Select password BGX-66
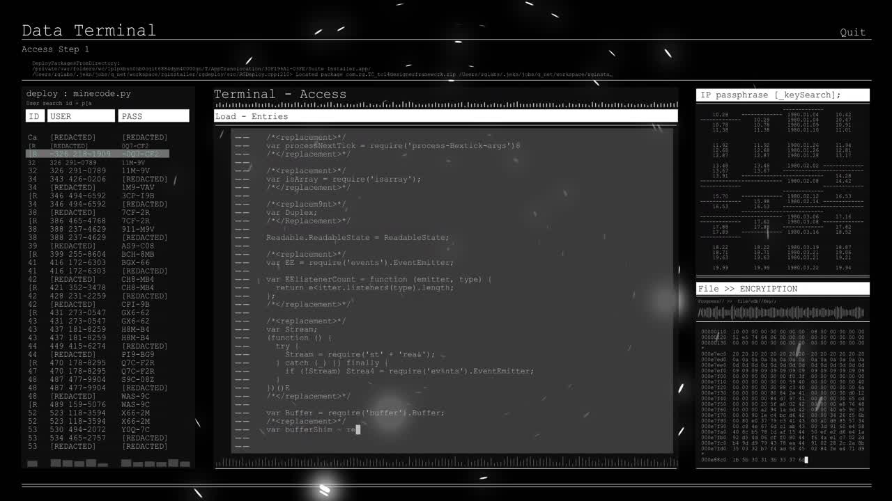 [x=135, y=262]
